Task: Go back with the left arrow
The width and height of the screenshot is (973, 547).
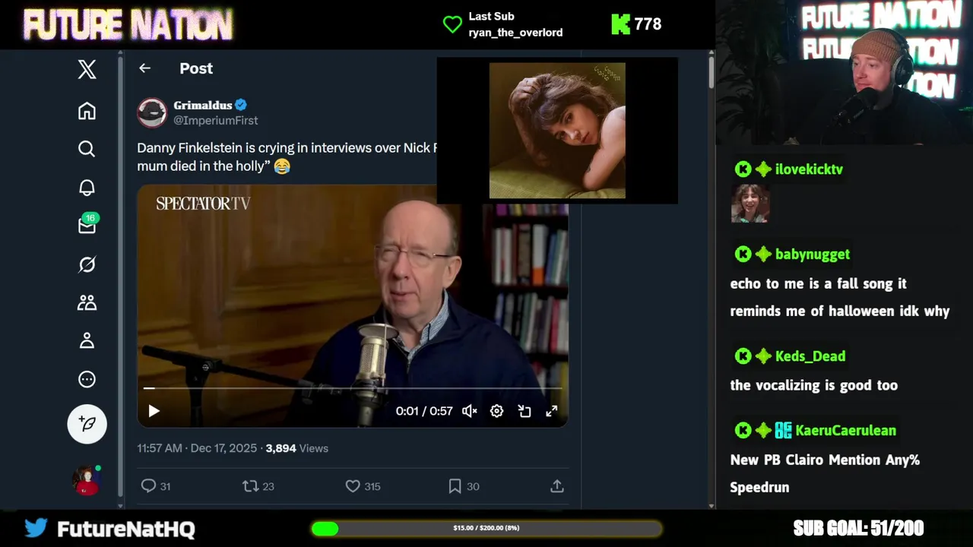Action: pyautogui.click(x=144, y=68)
